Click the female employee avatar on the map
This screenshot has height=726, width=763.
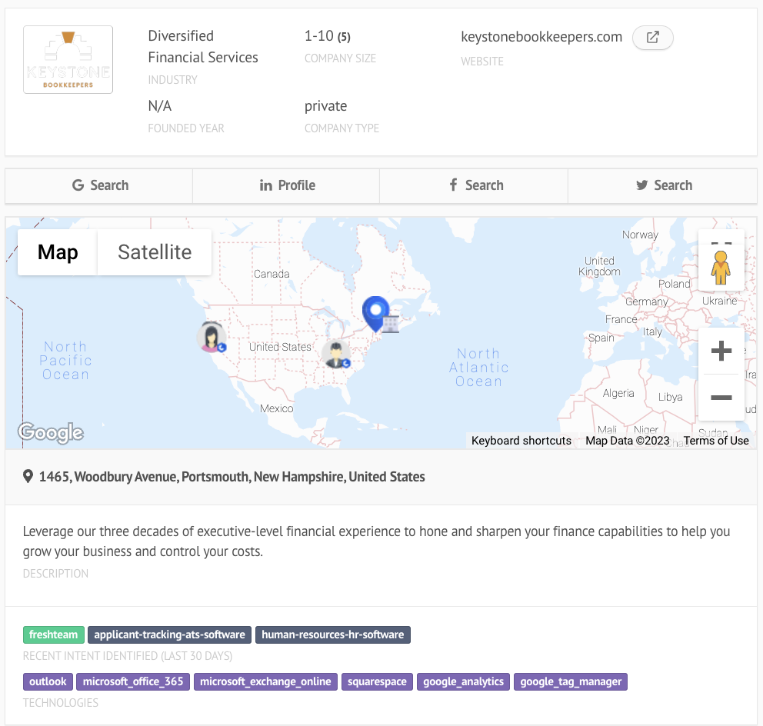tap(211, 337)
